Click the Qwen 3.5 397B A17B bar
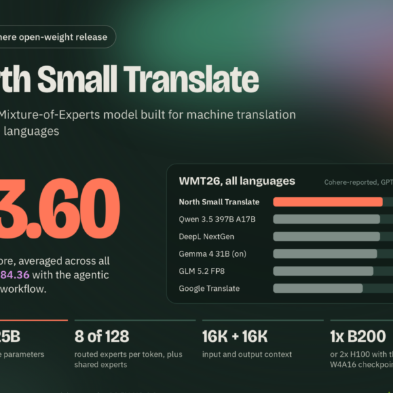393x393 pixels. pos(327,219)
